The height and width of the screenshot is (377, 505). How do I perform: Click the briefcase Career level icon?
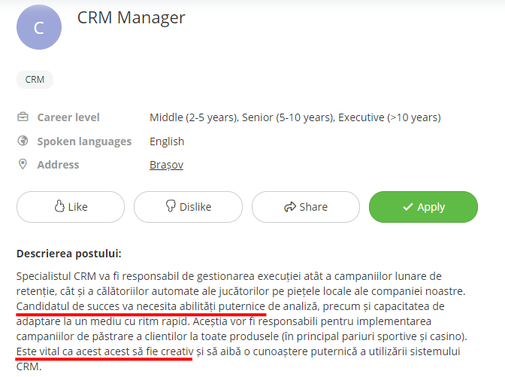tap(23, 117)
